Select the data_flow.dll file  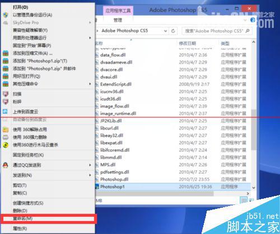click(x=113, y=55)
